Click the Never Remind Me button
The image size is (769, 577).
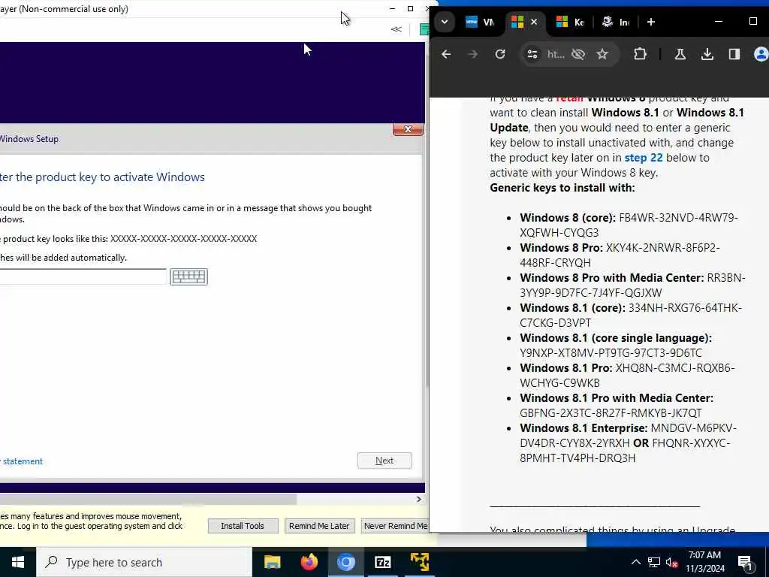pos(395,526)
